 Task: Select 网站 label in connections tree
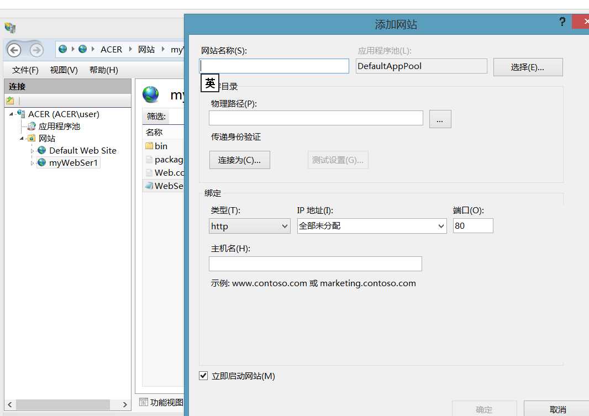(47, 139)
